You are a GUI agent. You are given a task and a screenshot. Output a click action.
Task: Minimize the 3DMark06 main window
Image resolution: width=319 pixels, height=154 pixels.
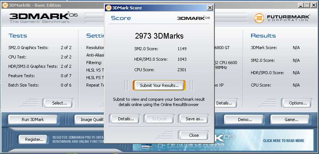click(x=301, y=5)
